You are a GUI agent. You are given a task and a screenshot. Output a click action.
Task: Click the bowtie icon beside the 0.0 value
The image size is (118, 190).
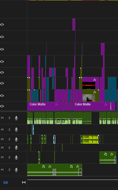click(x=24, y=182)
